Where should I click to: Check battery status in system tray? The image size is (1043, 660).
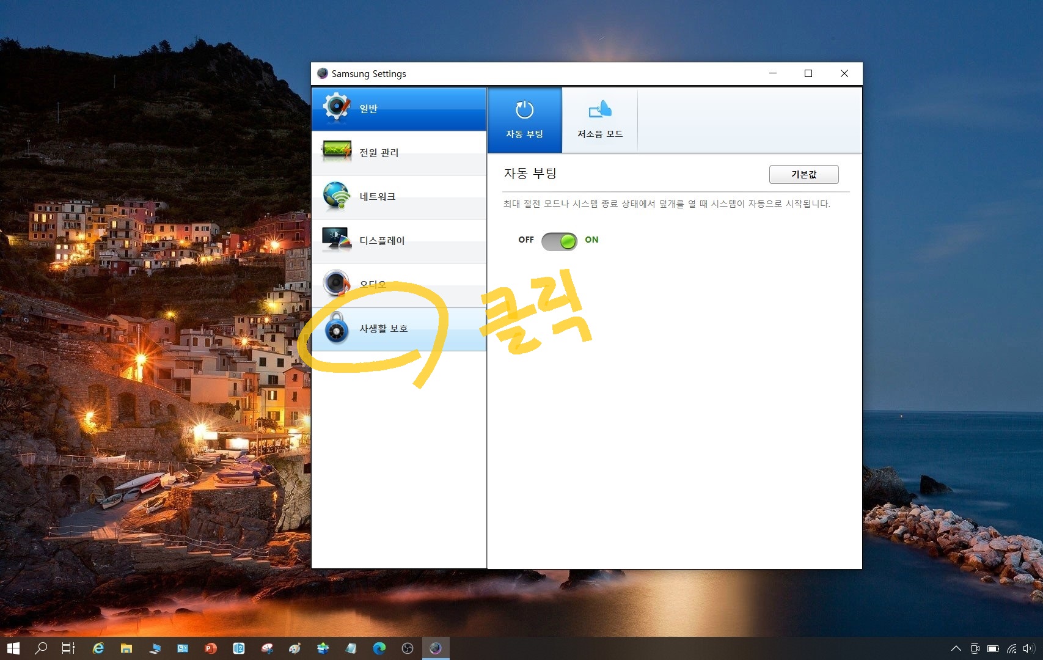pos(994,648)
